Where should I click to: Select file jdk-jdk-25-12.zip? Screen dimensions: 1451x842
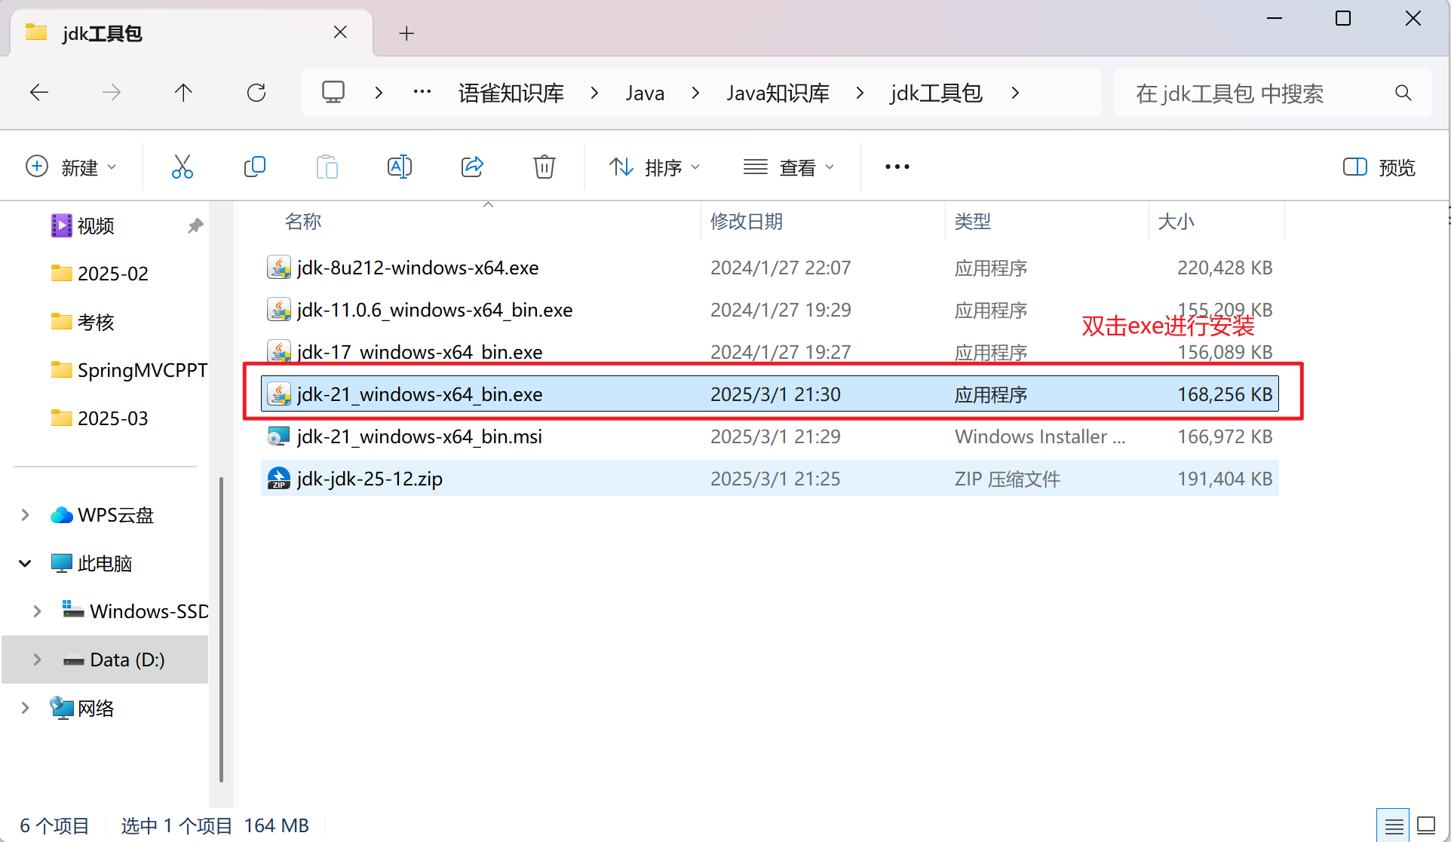point(770,479)
